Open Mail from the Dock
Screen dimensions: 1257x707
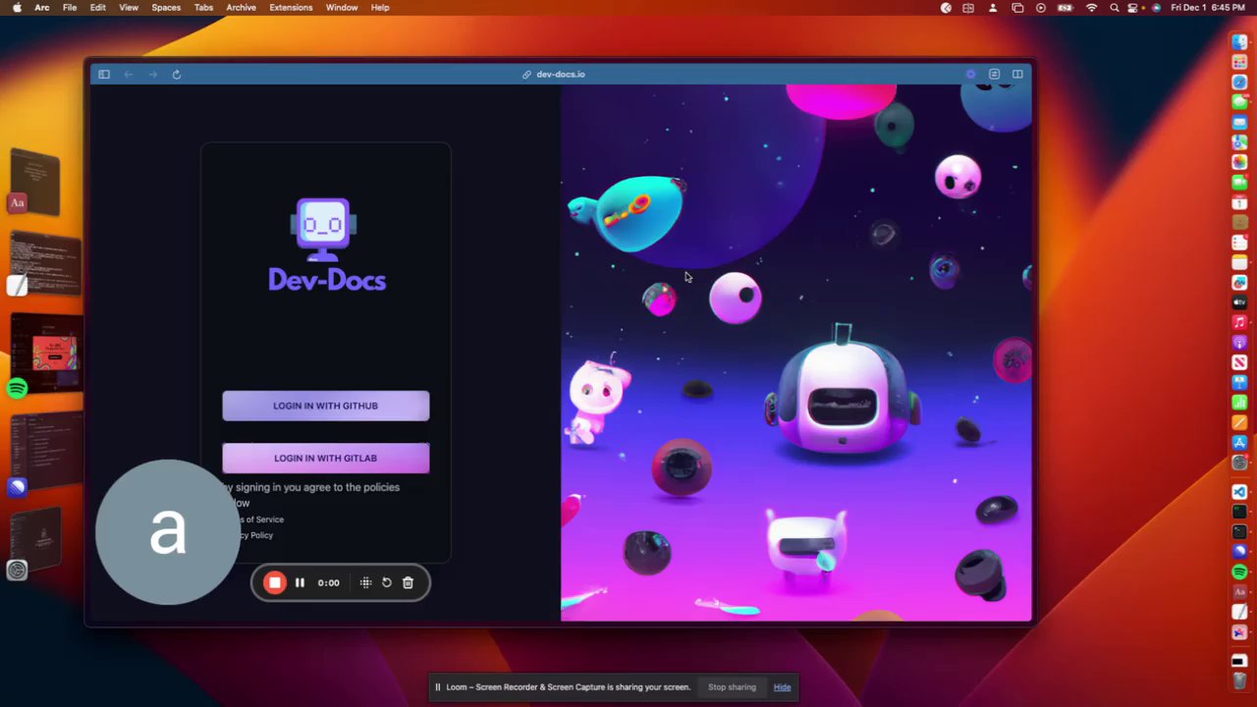click(x=1239, y=123)
